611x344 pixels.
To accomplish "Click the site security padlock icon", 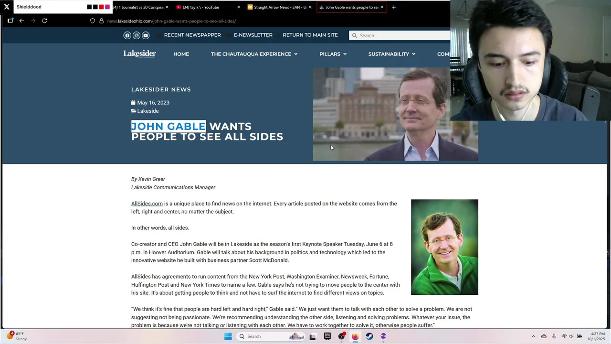I will 101,21.
